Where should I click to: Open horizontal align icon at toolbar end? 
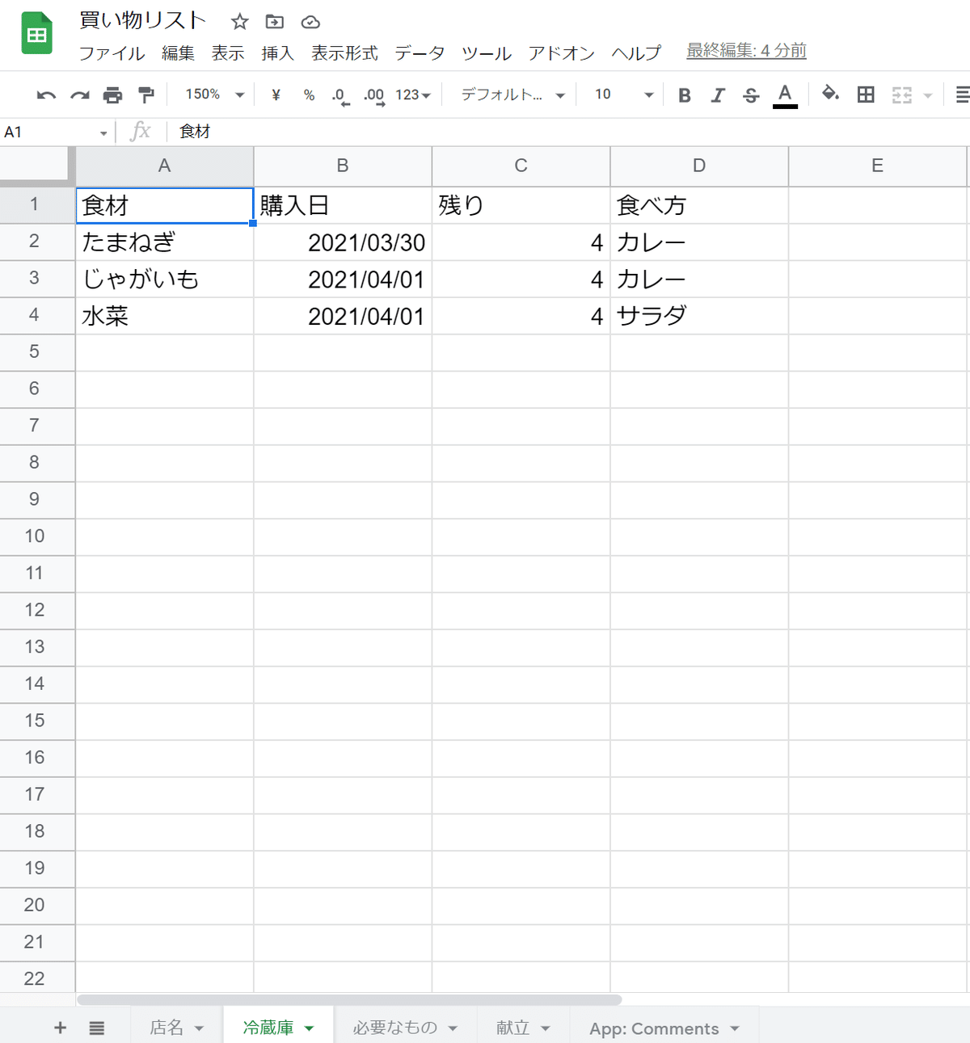pos(962,95)
